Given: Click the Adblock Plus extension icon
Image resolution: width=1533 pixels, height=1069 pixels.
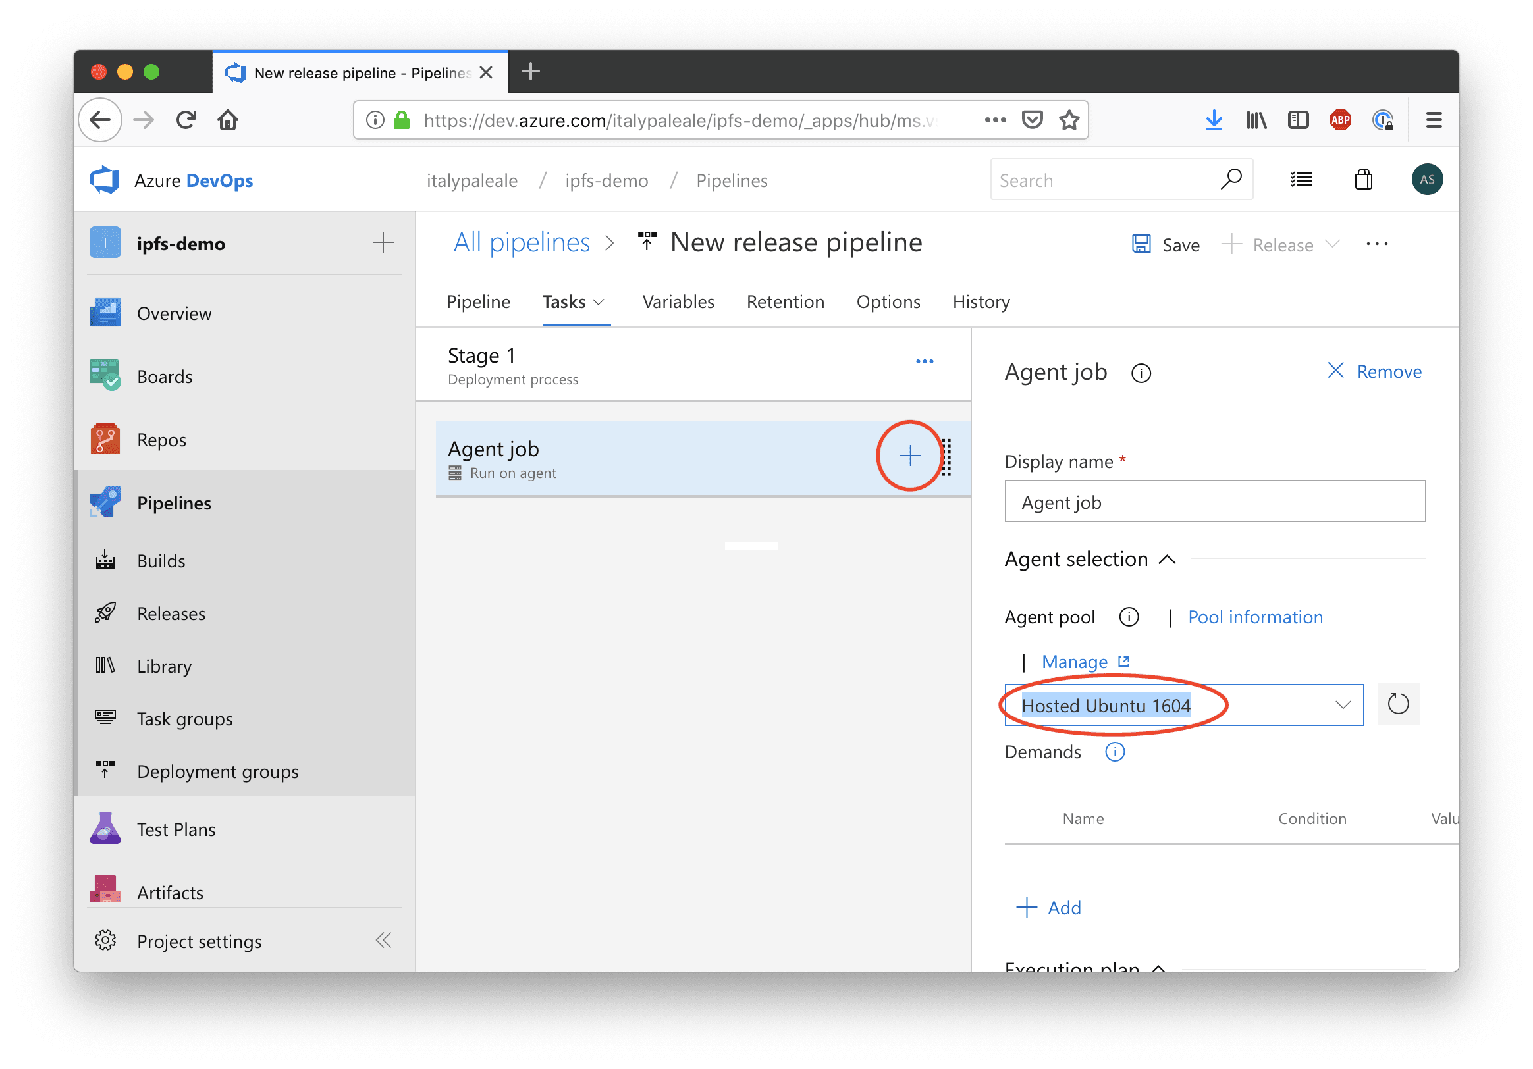Looking at the screenshot, I should pyautogui.click(x=1340, y=120).
